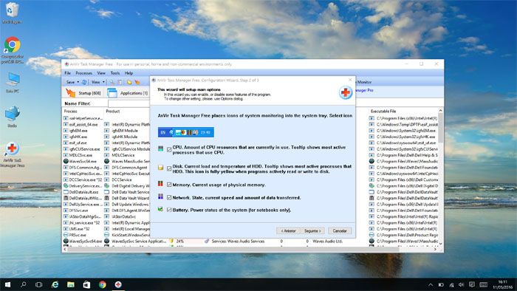Click the CPU tray icon sample

160,148
